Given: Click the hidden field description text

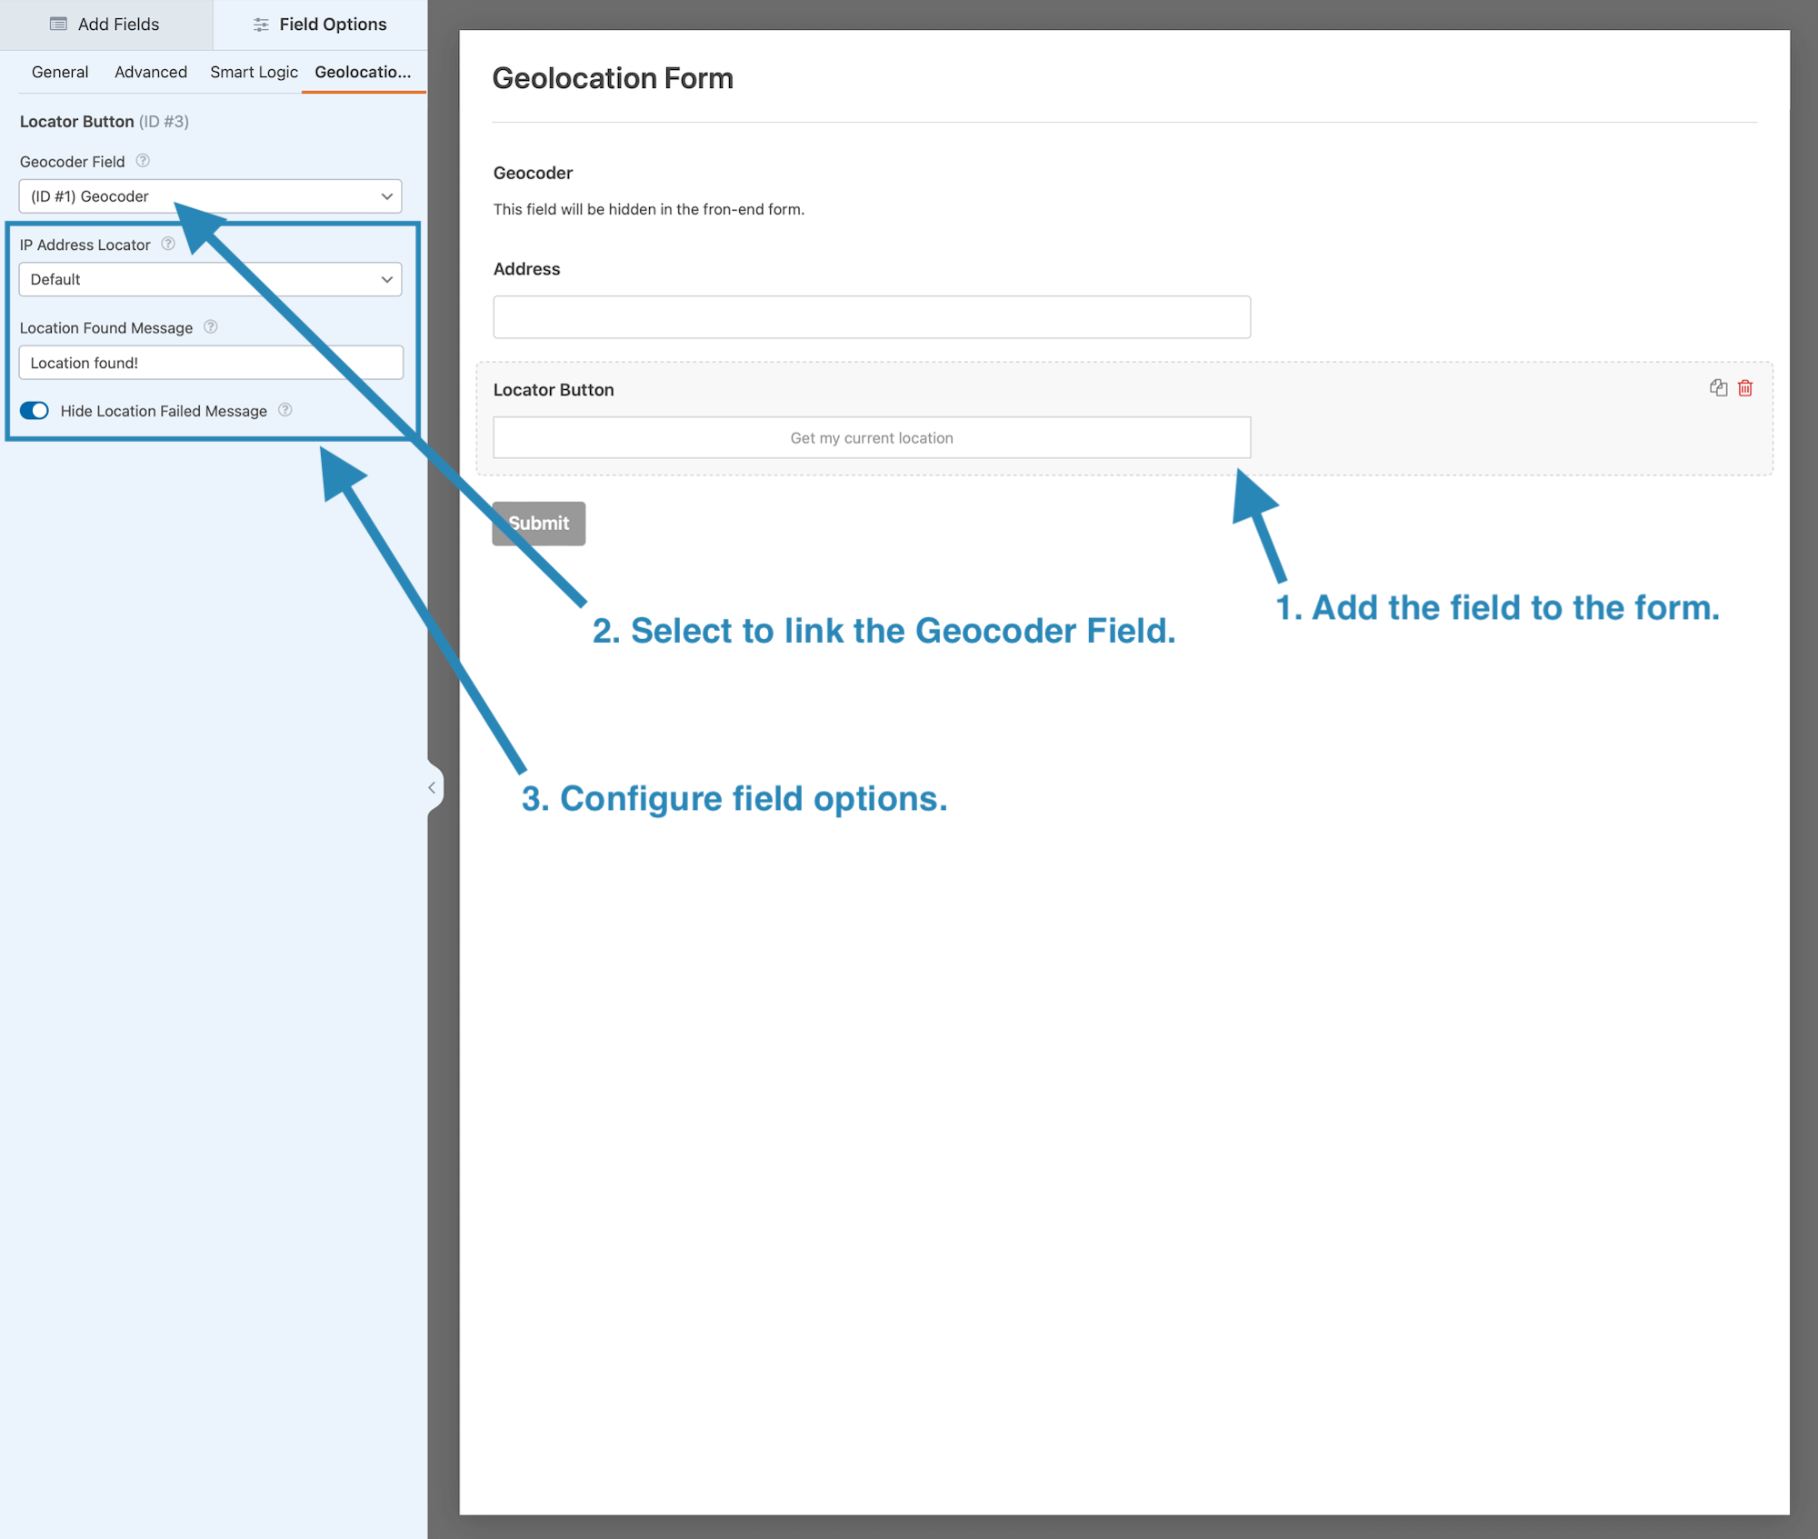Looking at the screenshot, I should coord(649,209).
